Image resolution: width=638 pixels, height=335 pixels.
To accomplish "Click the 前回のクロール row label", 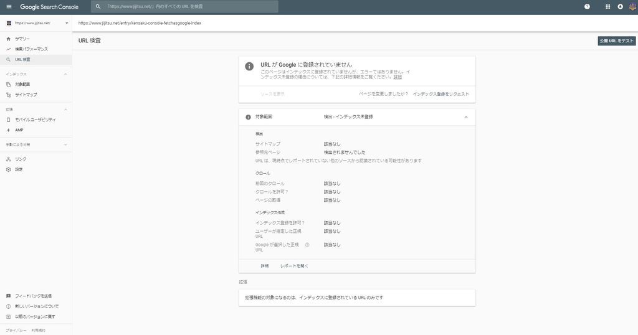I will (270, 184).
